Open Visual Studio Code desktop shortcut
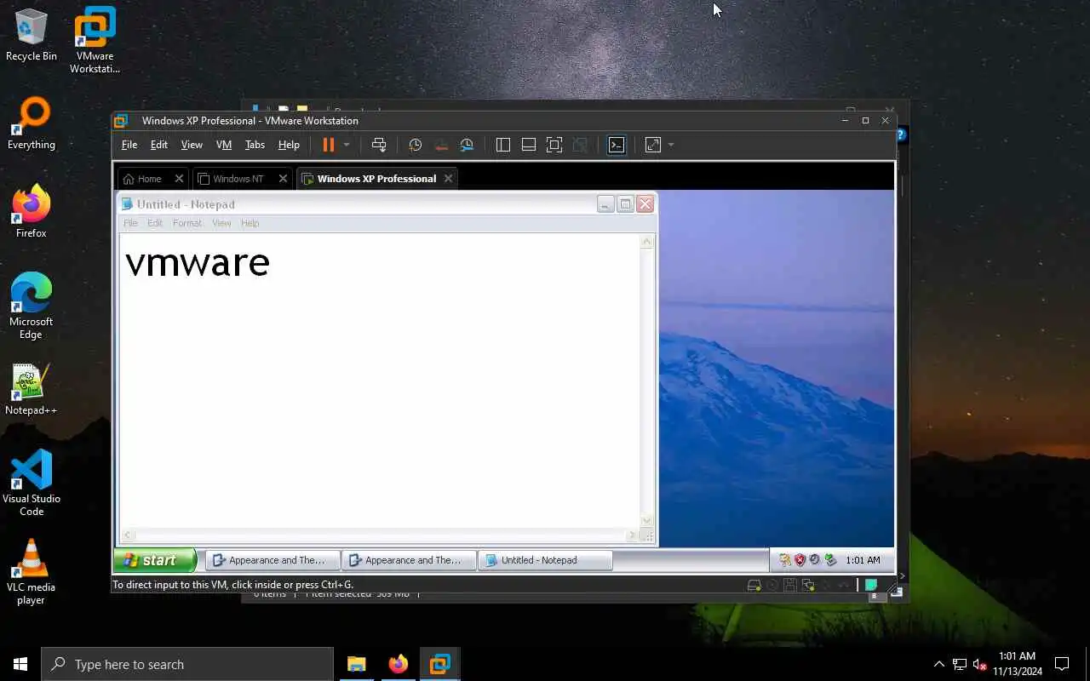Viewport: 1090px width, 681px height. click(x=32, y=483)
